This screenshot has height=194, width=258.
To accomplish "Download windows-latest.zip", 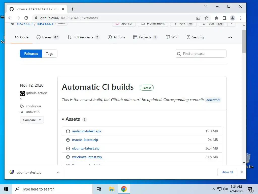I will coord(87,157).
